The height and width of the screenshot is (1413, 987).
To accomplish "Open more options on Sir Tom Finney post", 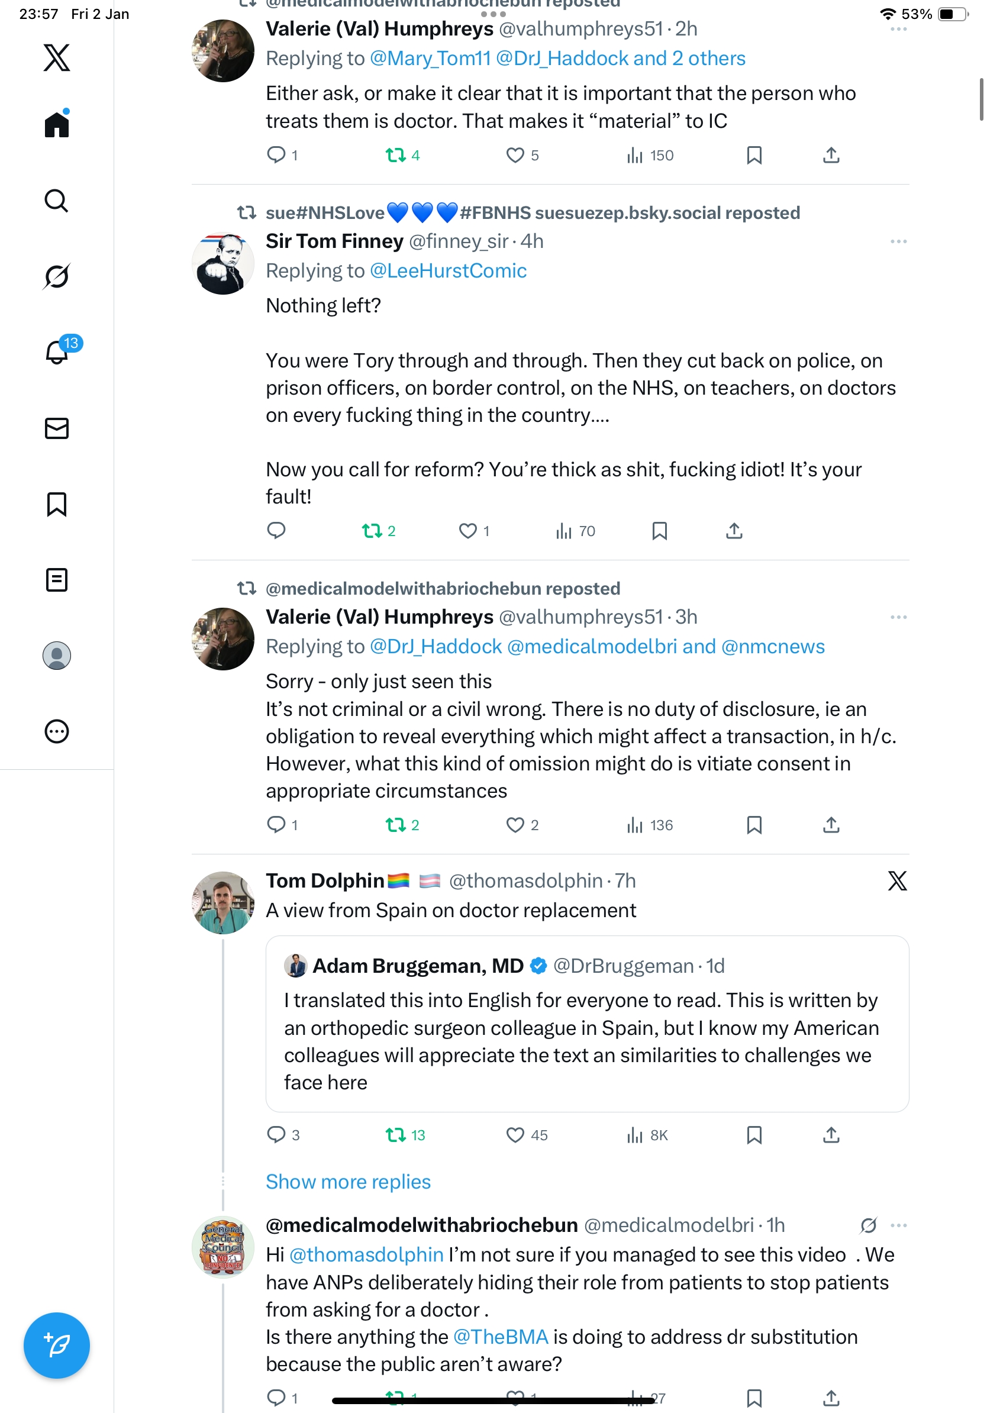I will (898, 241).
